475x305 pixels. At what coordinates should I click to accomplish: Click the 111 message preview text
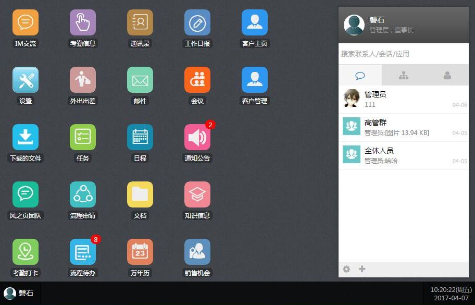[370, 105]
